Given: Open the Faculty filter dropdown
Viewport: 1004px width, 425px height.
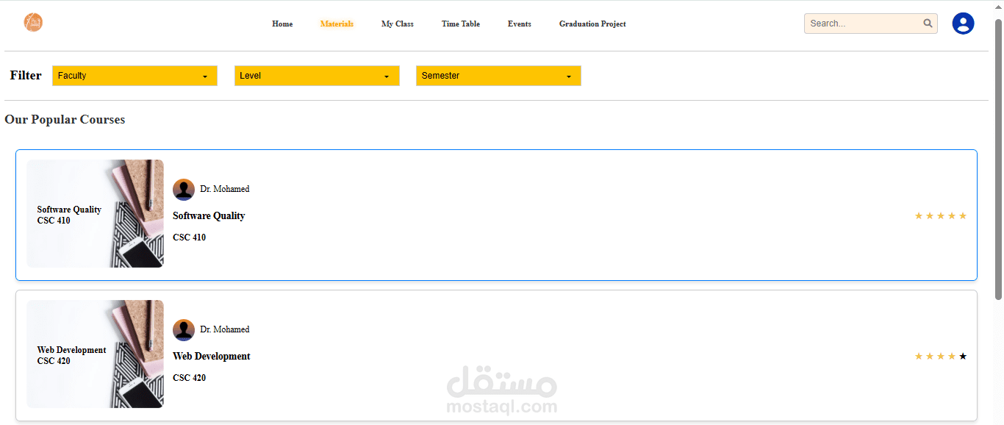Looking at the screenshot, I should [135, 76].
